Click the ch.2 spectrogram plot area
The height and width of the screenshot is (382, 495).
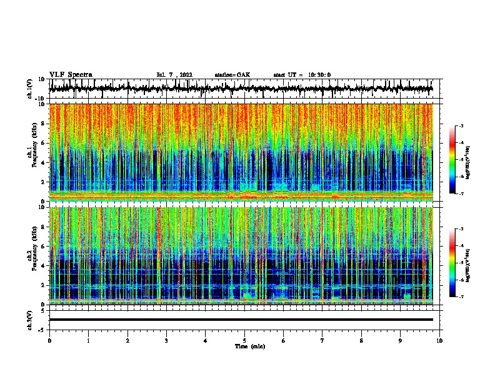click(241, 256)
